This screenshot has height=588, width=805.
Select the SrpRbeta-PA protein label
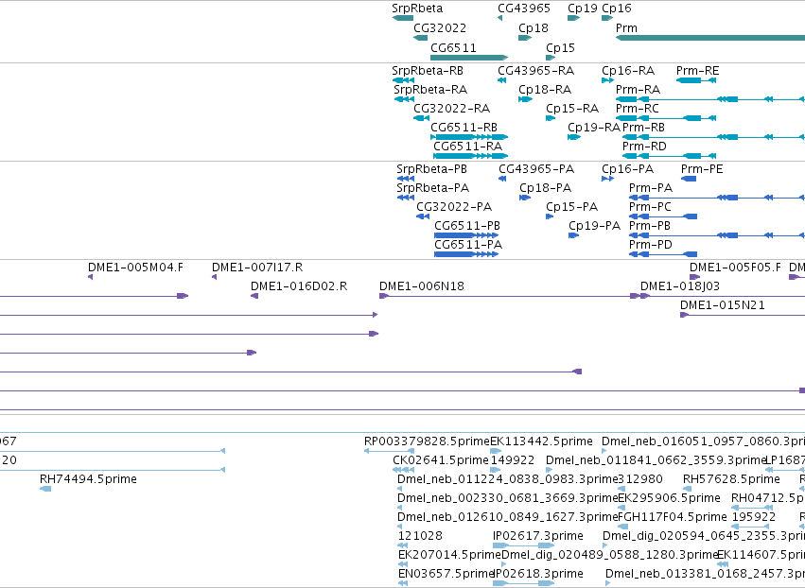[x=433, y=188]
